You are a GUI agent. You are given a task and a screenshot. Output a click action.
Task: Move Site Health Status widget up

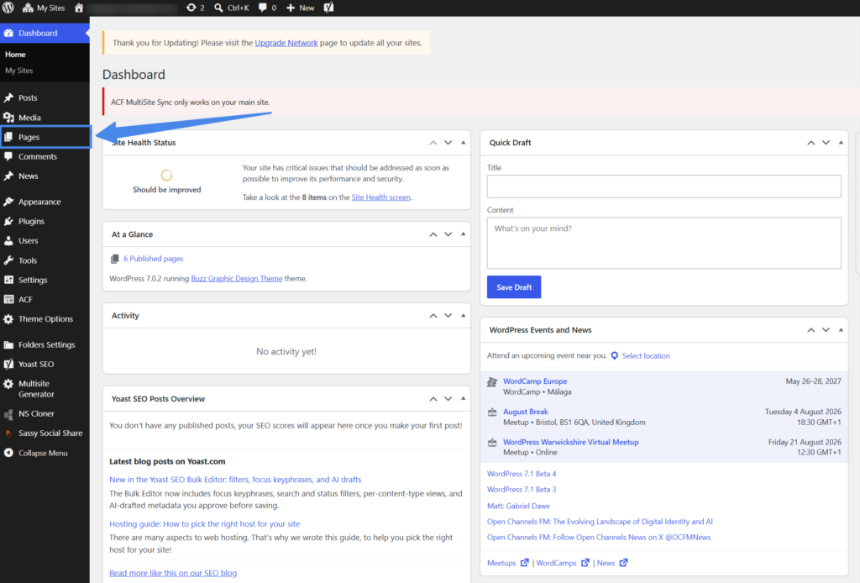tap(433, 143)
